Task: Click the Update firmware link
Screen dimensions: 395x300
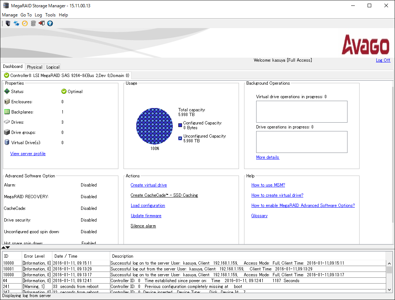Action: (146, 216)
